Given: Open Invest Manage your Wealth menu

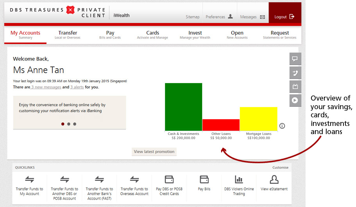Looking at the screenshot, I should click(x=195, y=35).
